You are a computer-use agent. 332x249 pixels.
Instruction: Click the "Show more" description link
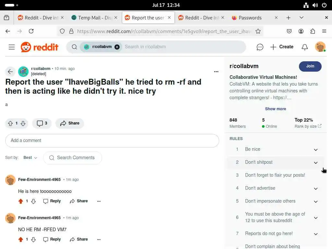coord(276,109)
